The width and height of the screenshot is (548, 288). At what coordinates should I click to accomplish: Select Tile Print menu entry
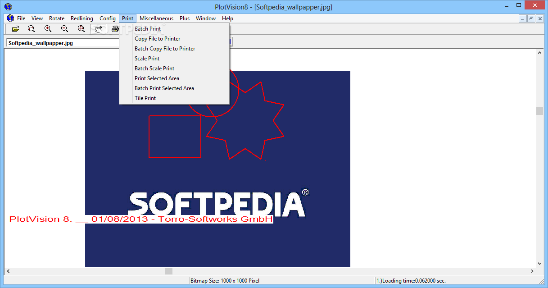[x=175, y=98]
